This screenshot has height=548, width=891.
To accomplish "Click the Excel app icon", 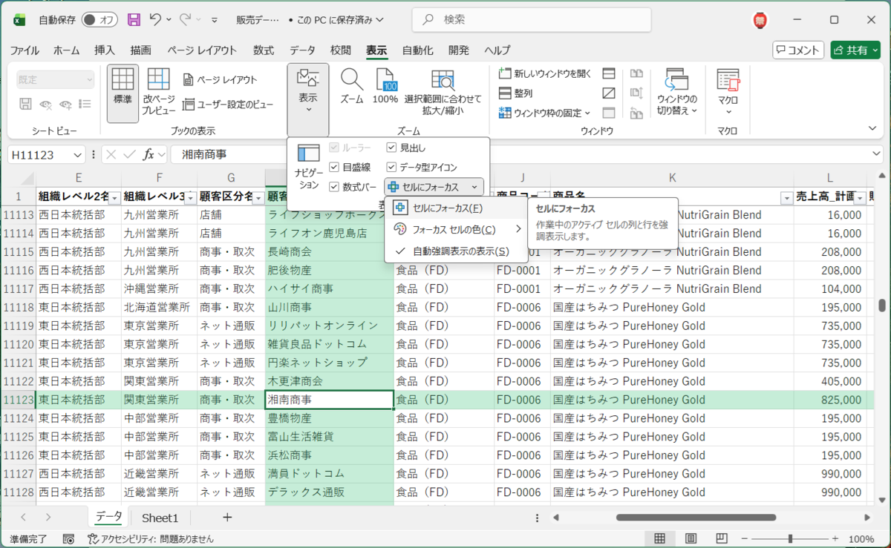I will pos(19,20).
